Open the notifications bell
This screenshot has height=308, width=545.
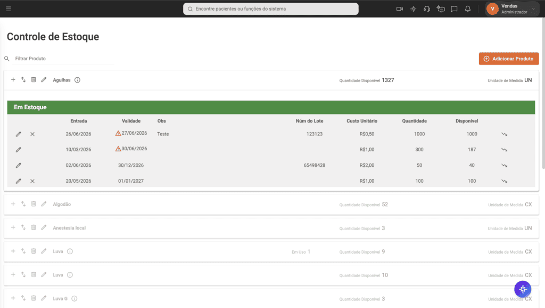(x=468, y=9)
